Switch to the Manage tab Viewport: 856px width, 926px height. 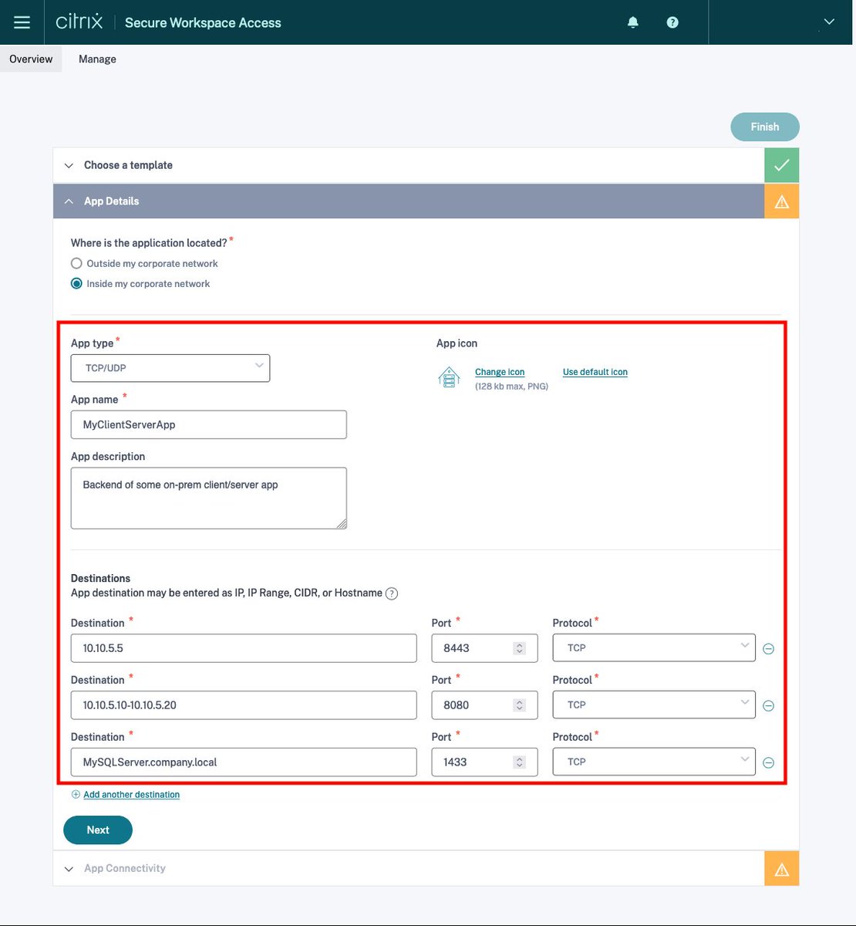click(97, 59)
